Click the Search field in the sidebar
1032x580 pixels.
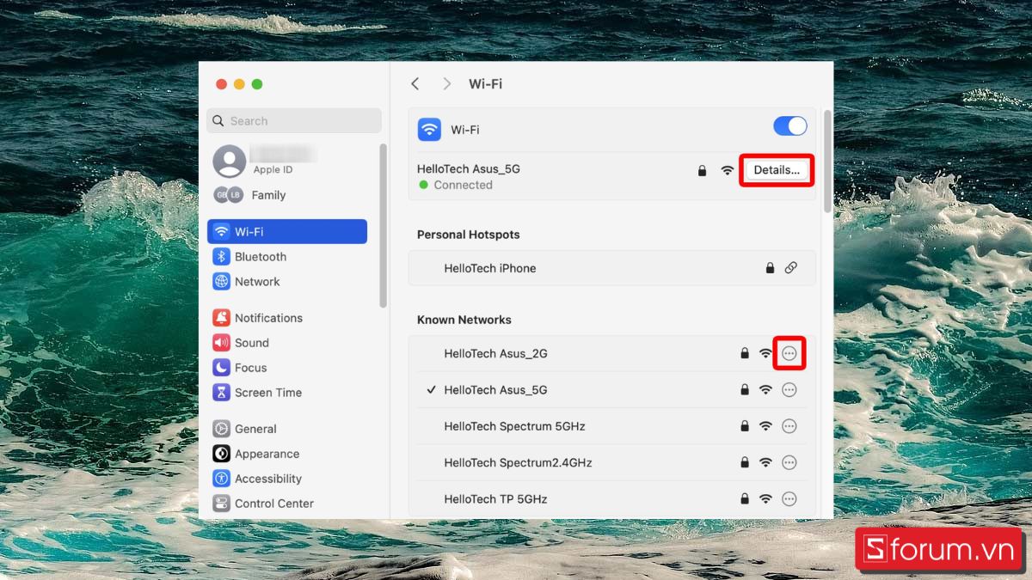[x=294, y=120]
